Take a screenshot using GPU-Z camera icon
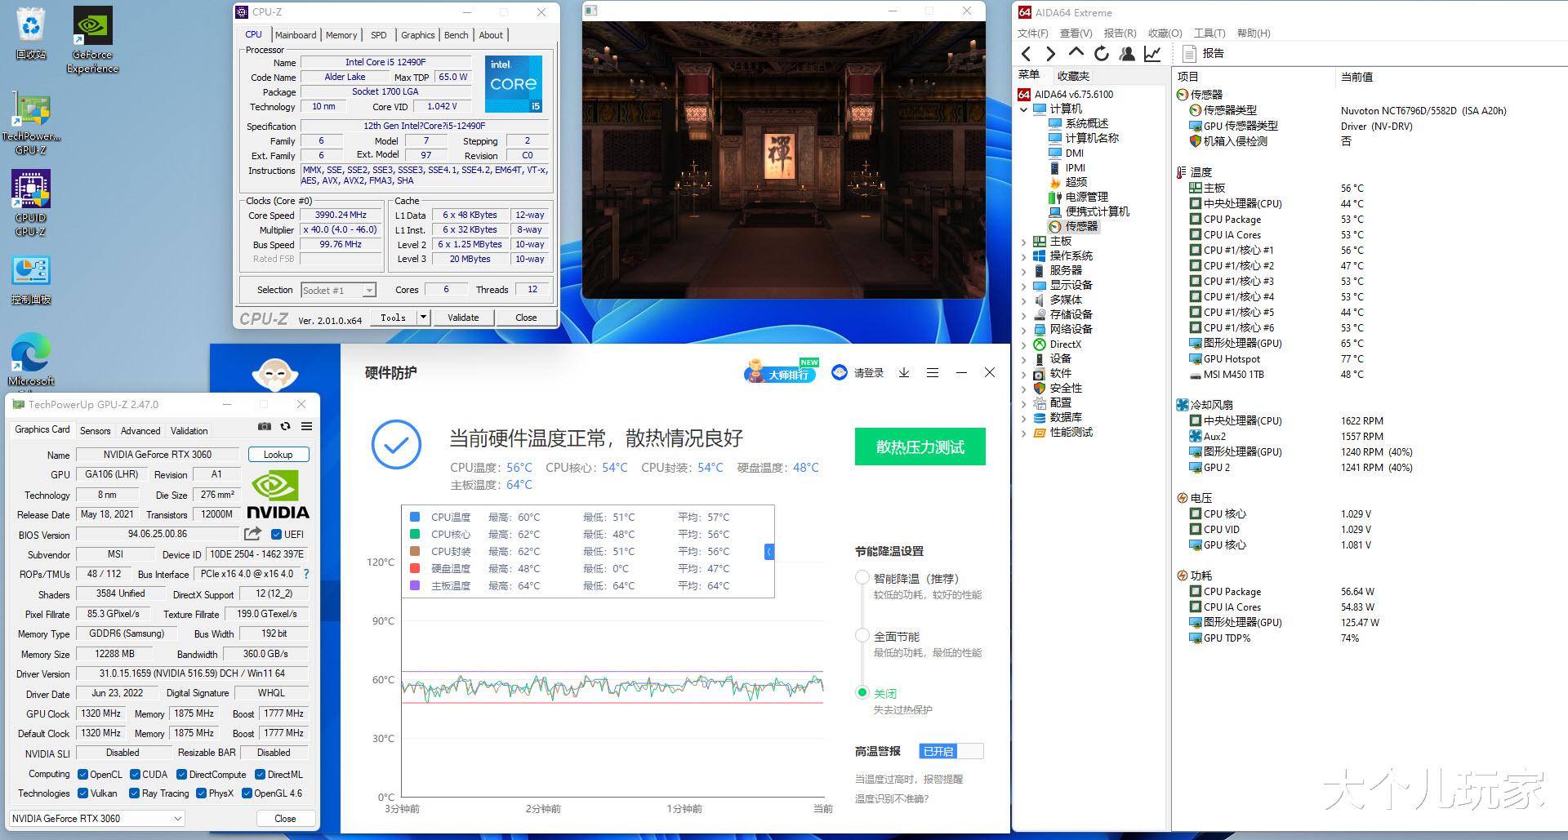 point(264,426)
